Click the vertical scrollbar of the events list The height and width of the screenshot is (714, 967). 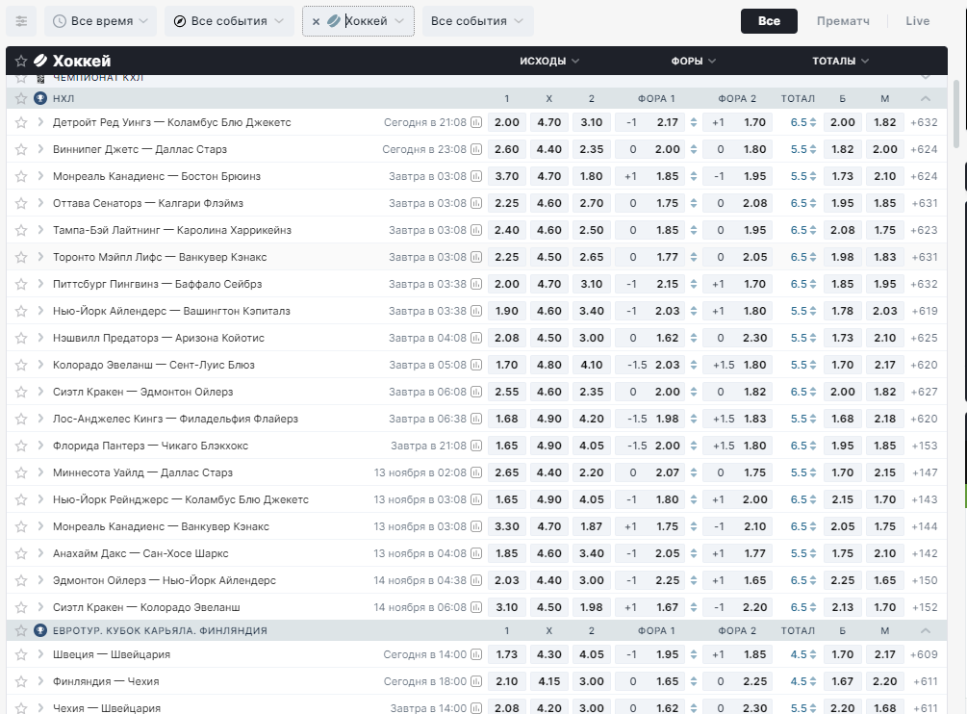coord(956,115)
